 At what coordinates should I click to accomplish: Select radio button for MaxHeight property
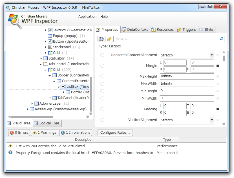click(x=102, y=76)
